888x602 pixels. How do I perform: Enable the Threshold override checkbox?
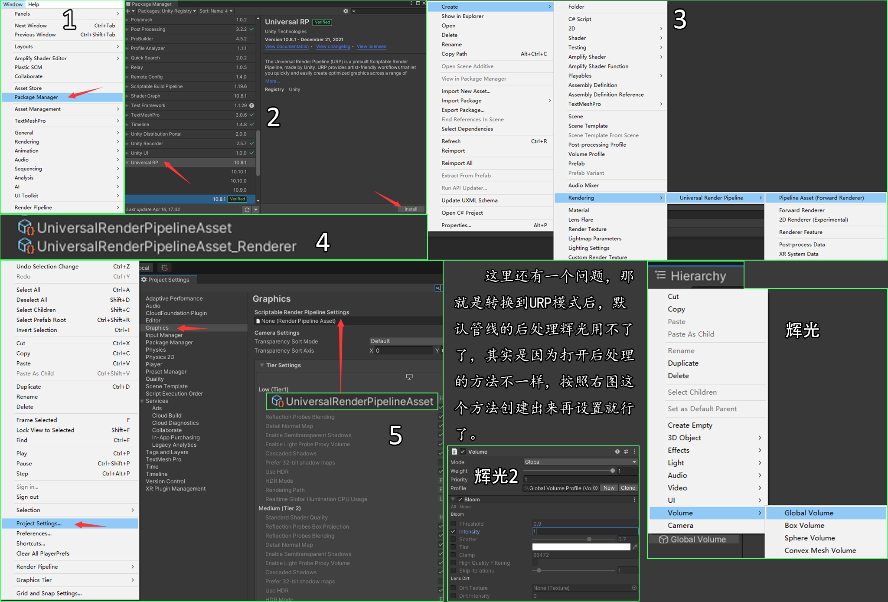tap(453, 524)
